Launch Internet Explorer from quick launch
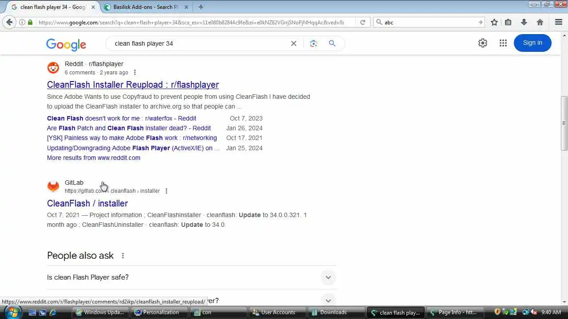 [53, 312]
